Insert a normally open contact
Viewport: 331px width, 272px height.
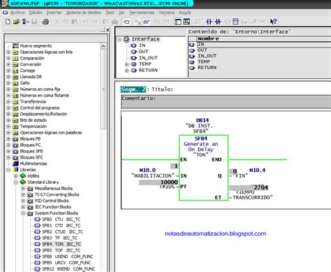pos(209,22)
